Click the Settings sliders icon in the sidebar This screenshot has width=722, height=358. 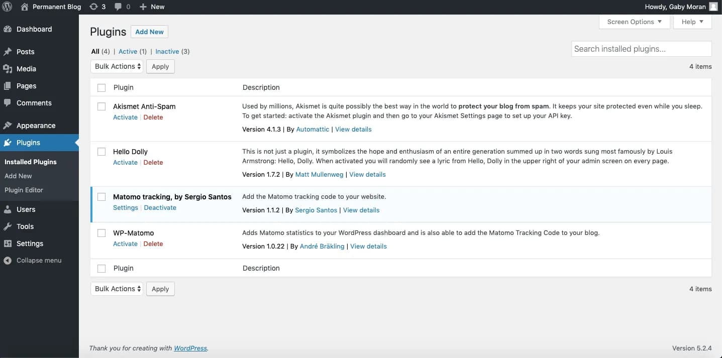[8, 244]
